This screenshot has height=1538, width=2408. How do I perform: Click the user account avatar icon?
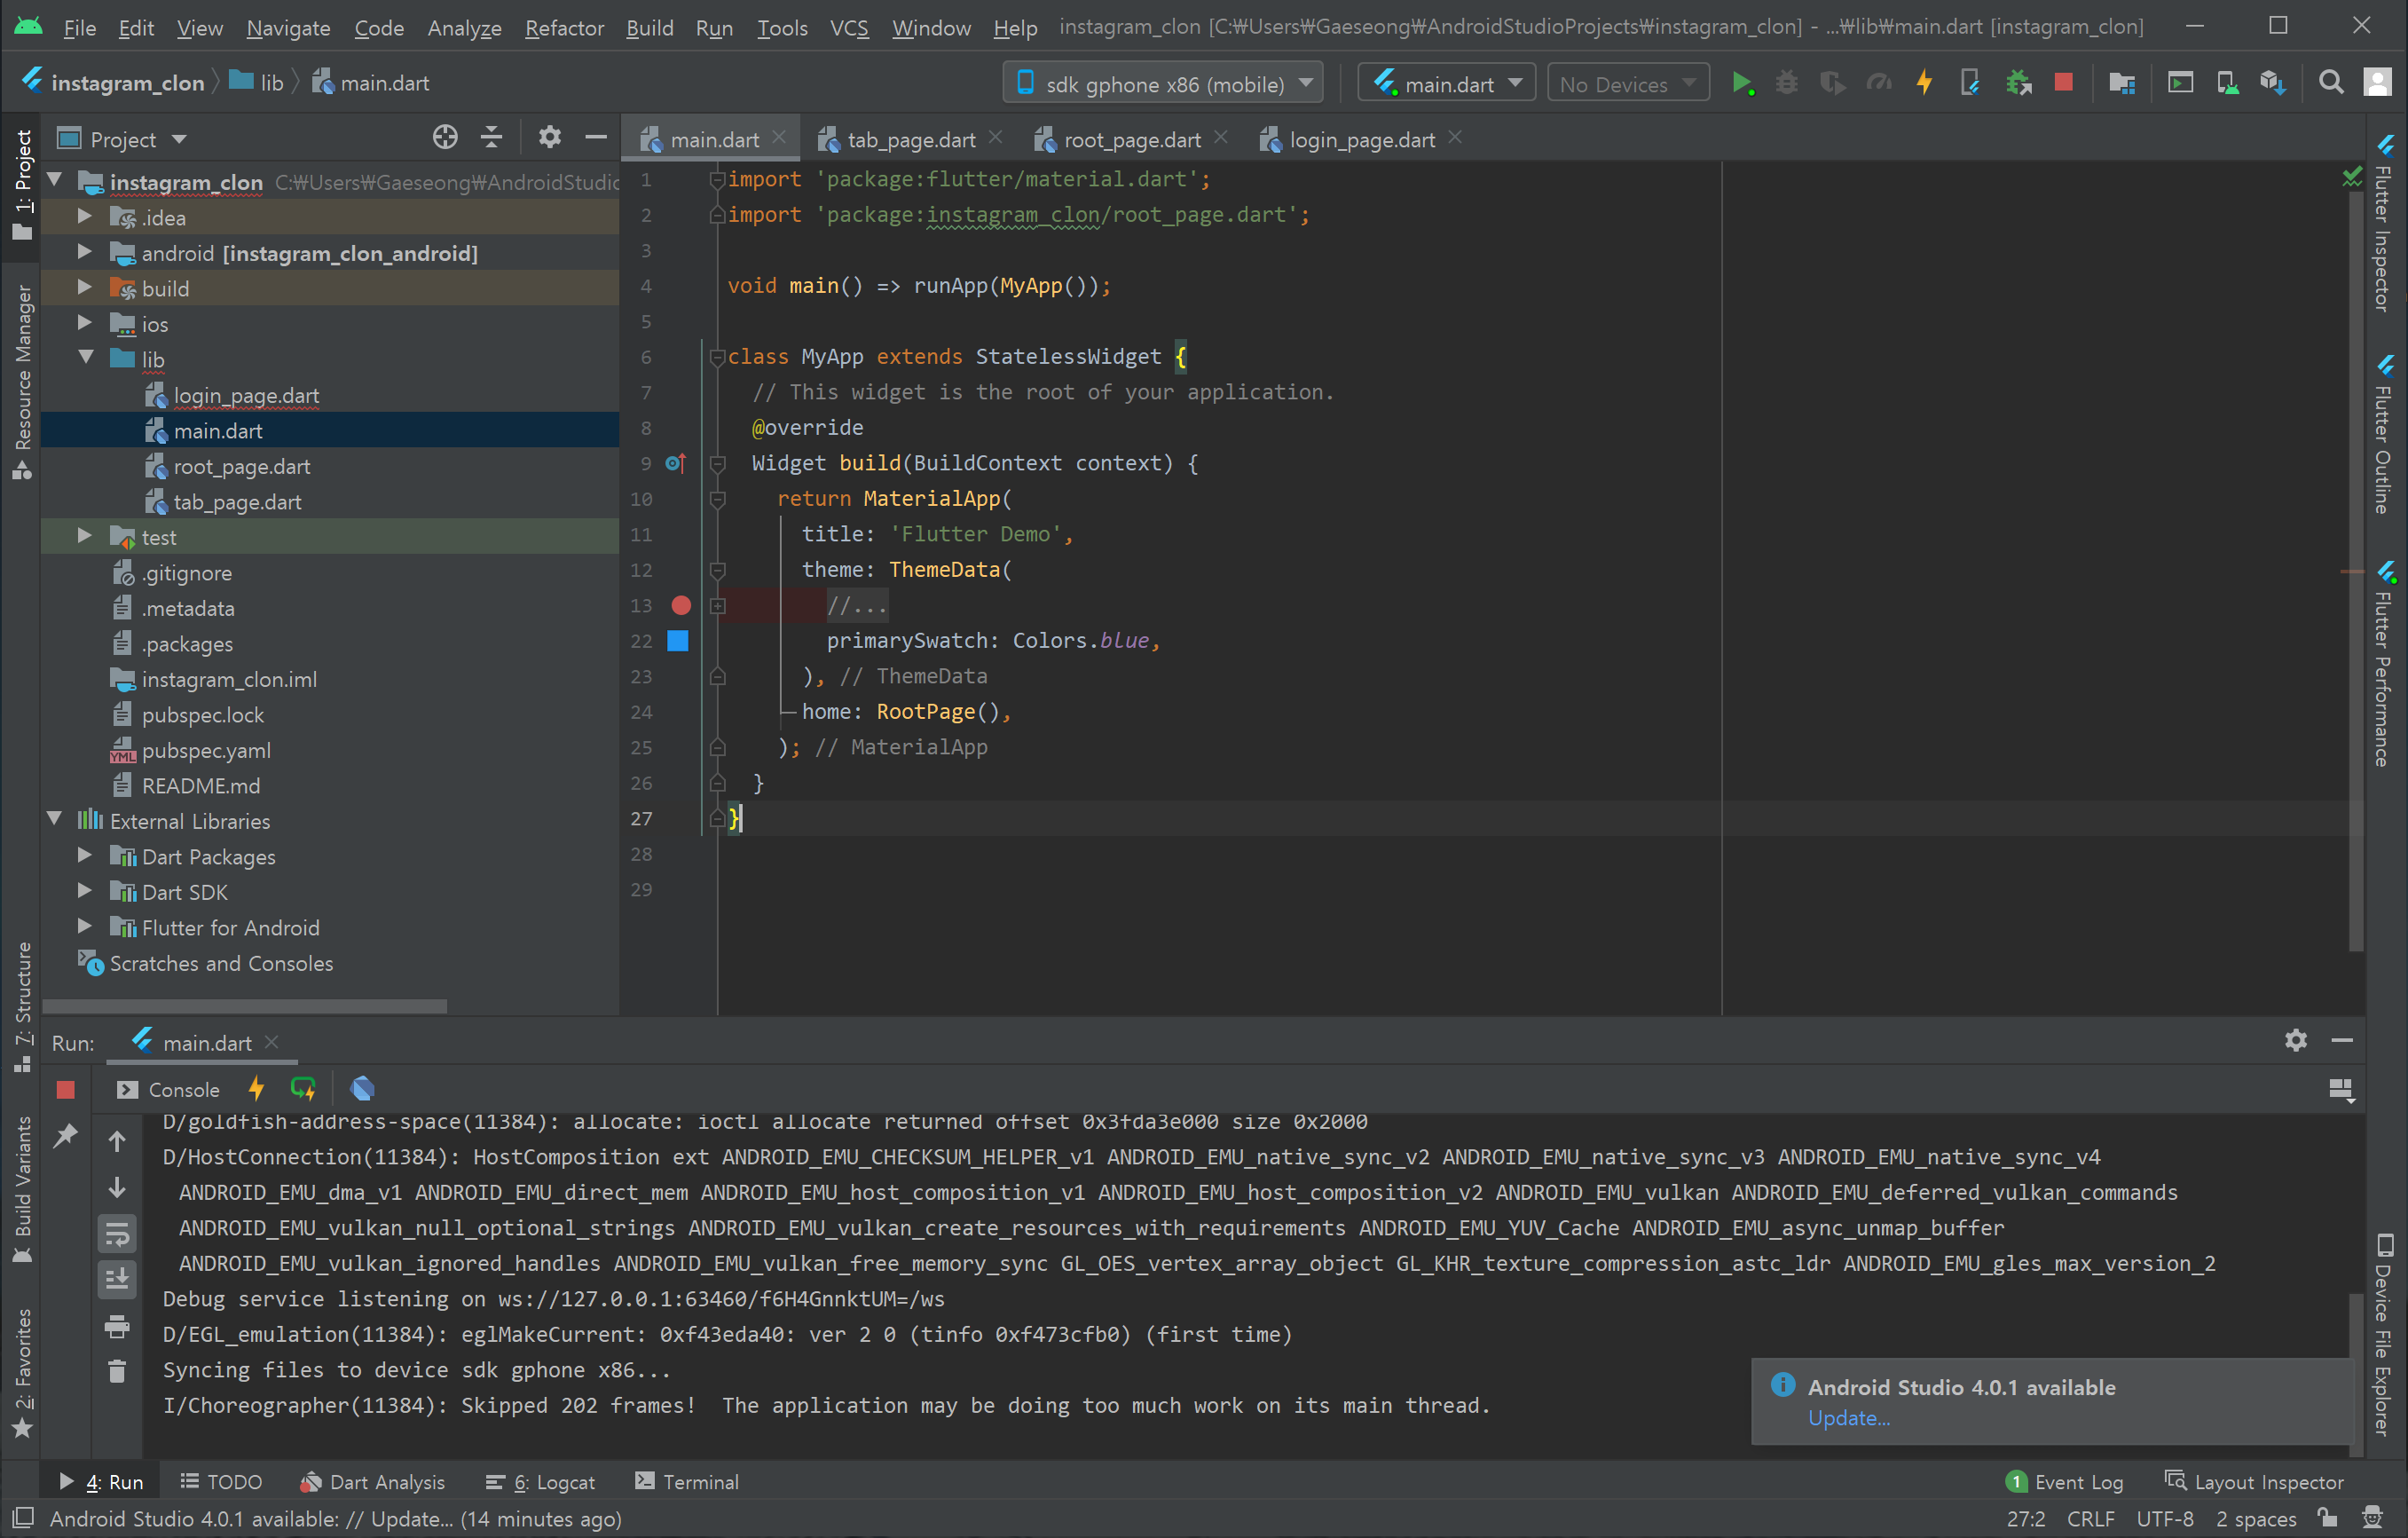click(2377, 83)
